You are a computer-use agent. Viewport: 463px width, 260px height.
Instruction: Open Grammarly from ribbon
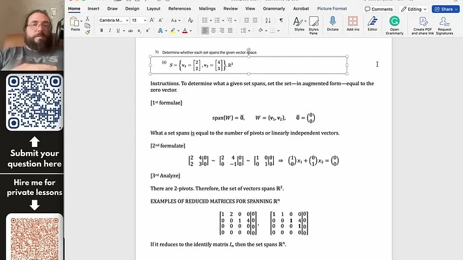pyautogui.click(x=394, y=25)
